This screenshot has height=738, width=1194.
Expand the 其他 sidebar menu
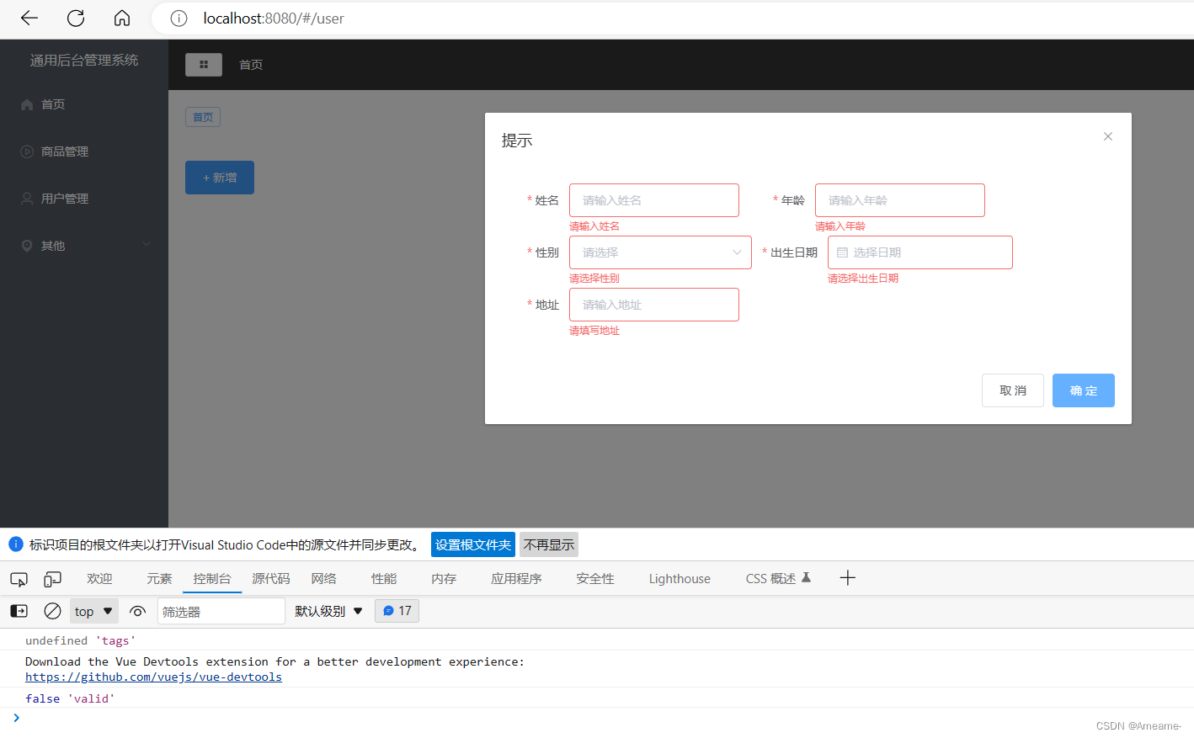pyautogui.click(x=84, y=245)
